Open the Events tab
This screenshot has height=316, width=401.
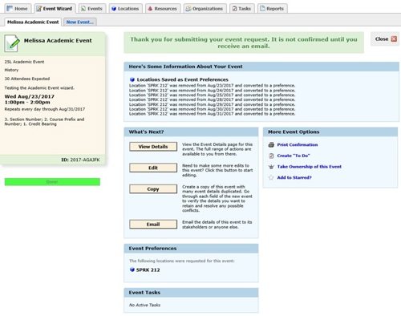(x=92, y=9)
